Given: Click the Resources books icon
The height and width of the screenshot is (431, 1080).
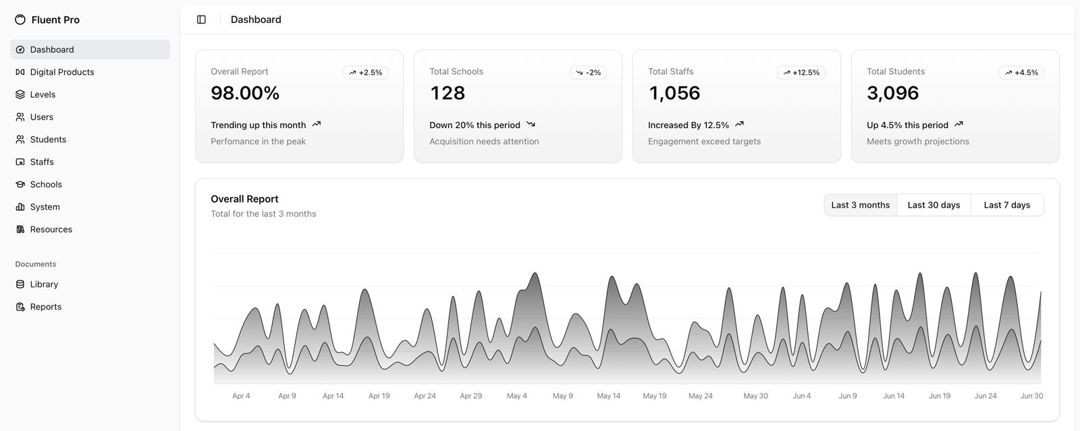Looking at the screenshot, I should pos(20,229).
